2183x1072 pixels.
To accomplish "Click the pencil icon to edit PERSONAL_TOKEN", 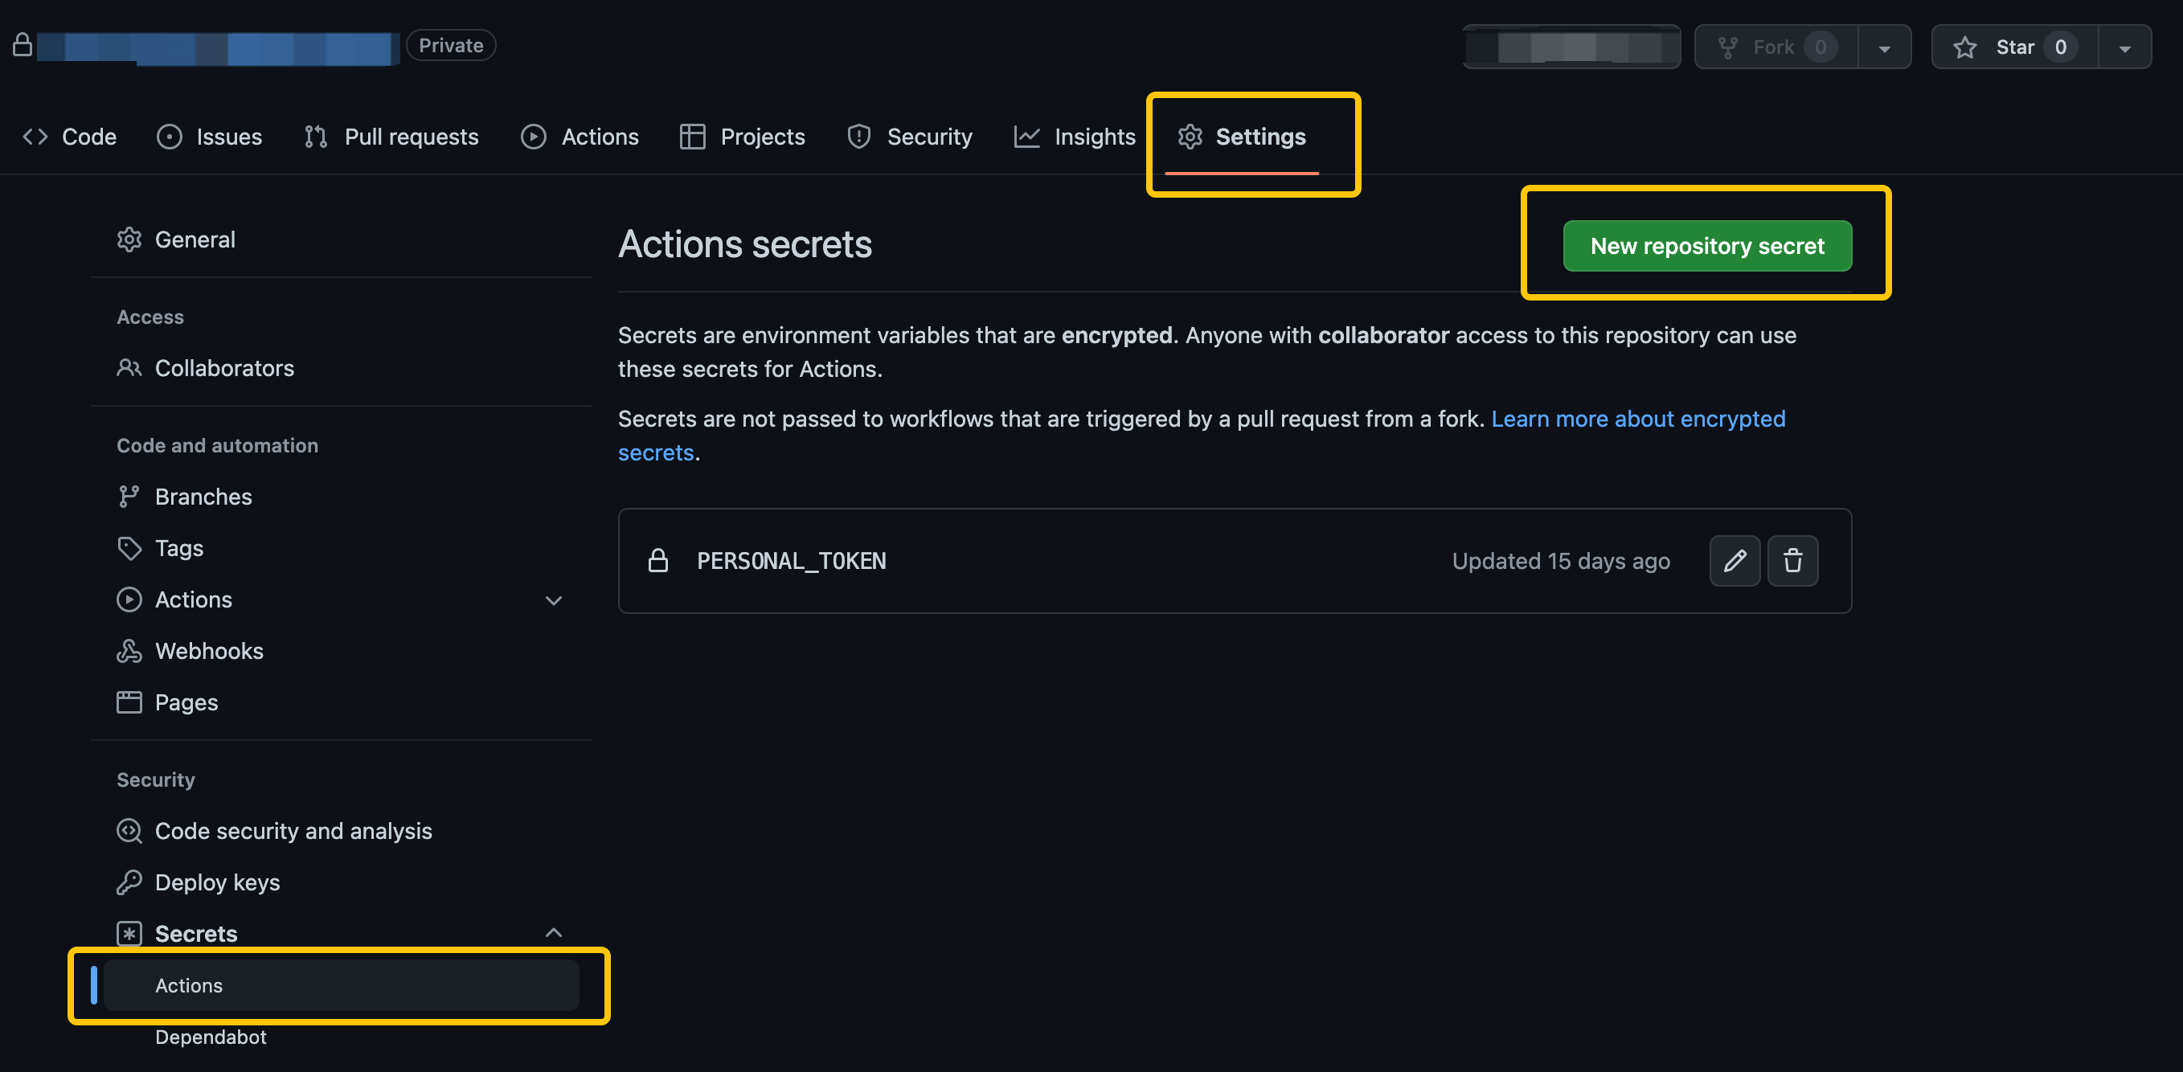I will point(1735,560).
